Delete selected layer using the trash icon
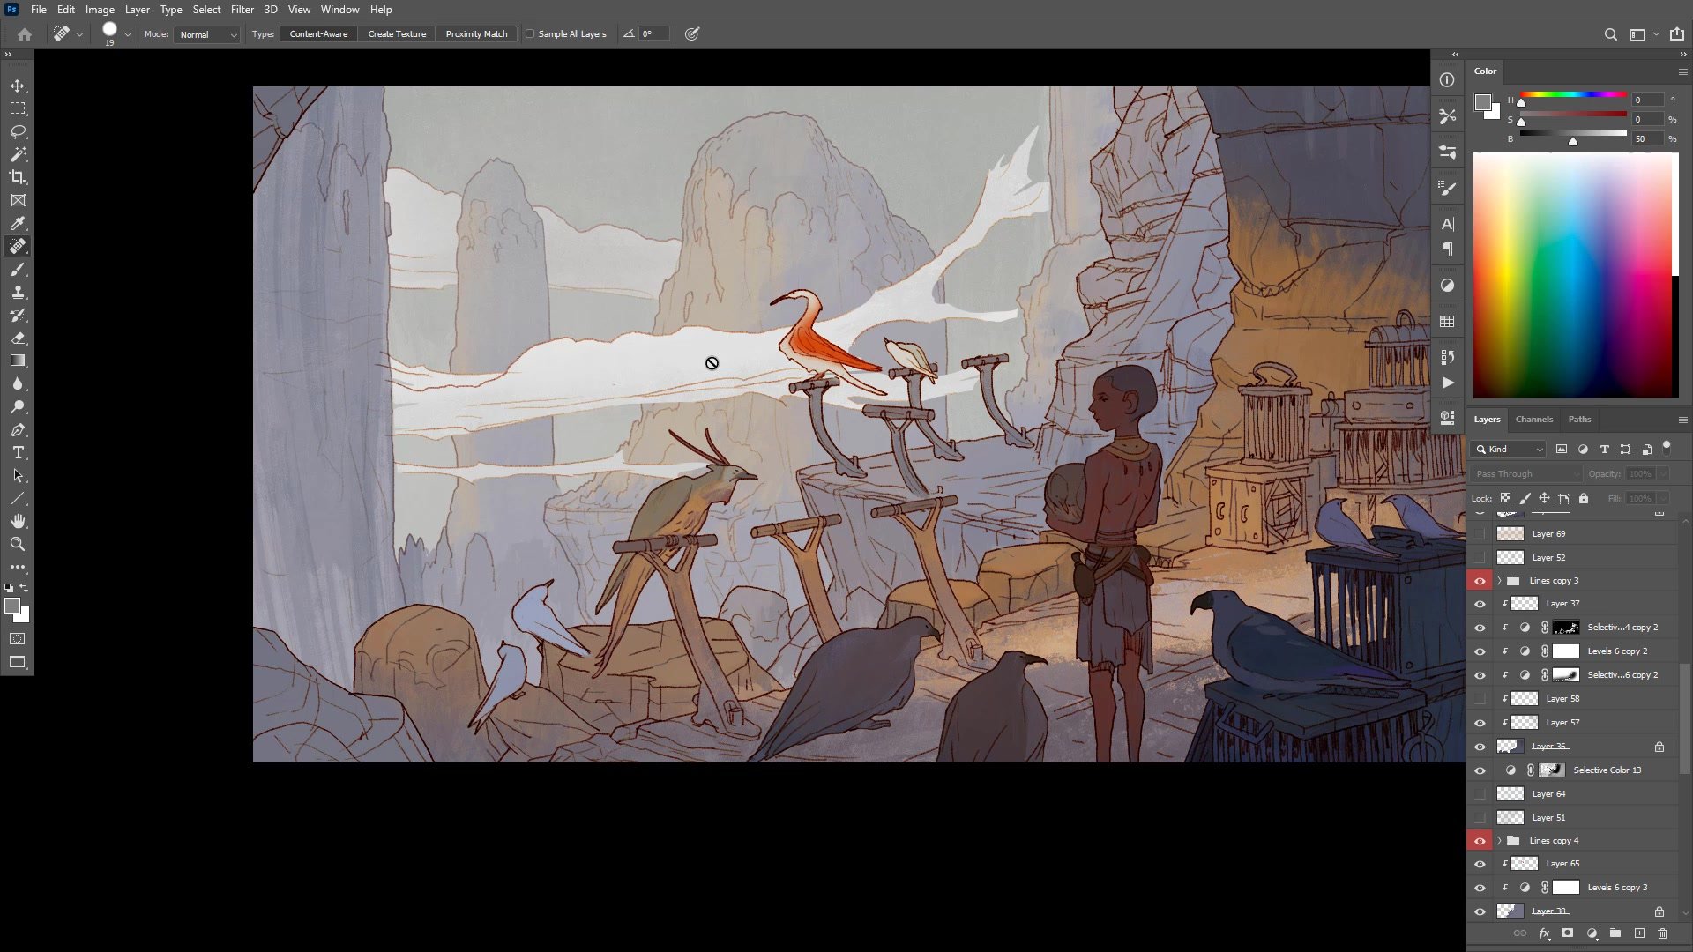 (1664, 933)
